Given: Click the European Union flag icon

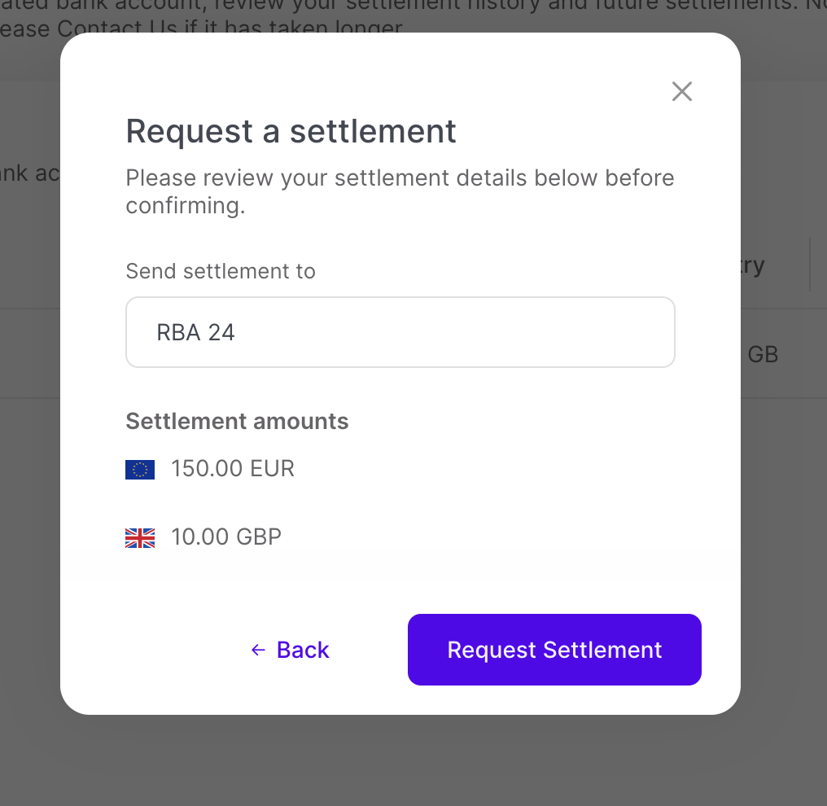Looking at the screenshot, I should pos(140,470).
